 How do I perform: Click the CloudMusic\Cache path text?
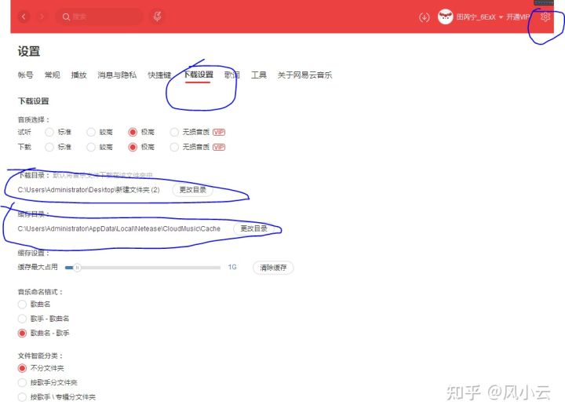point(119,228)
